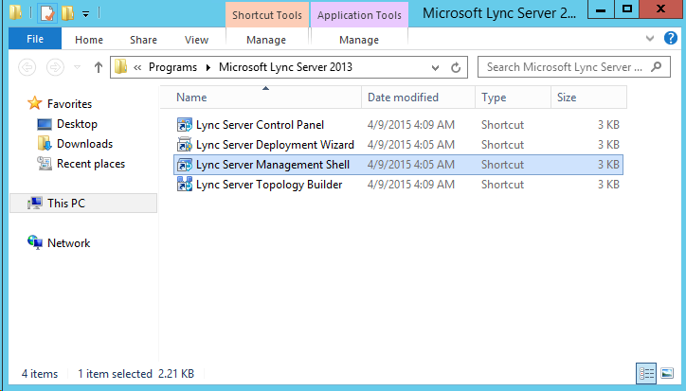The width and height of the screenshot is (686, 391).
Task: Open Manage tab under Shortcut Tools
Action: tap(266, 40)
